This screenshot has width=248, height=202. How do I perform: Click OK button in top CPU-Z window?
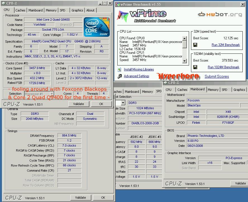tap(101, 104)
